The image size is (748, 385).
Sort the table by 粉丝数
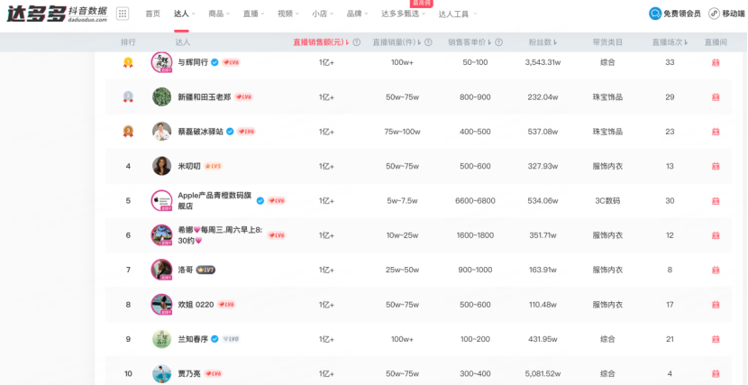[541, 42]
